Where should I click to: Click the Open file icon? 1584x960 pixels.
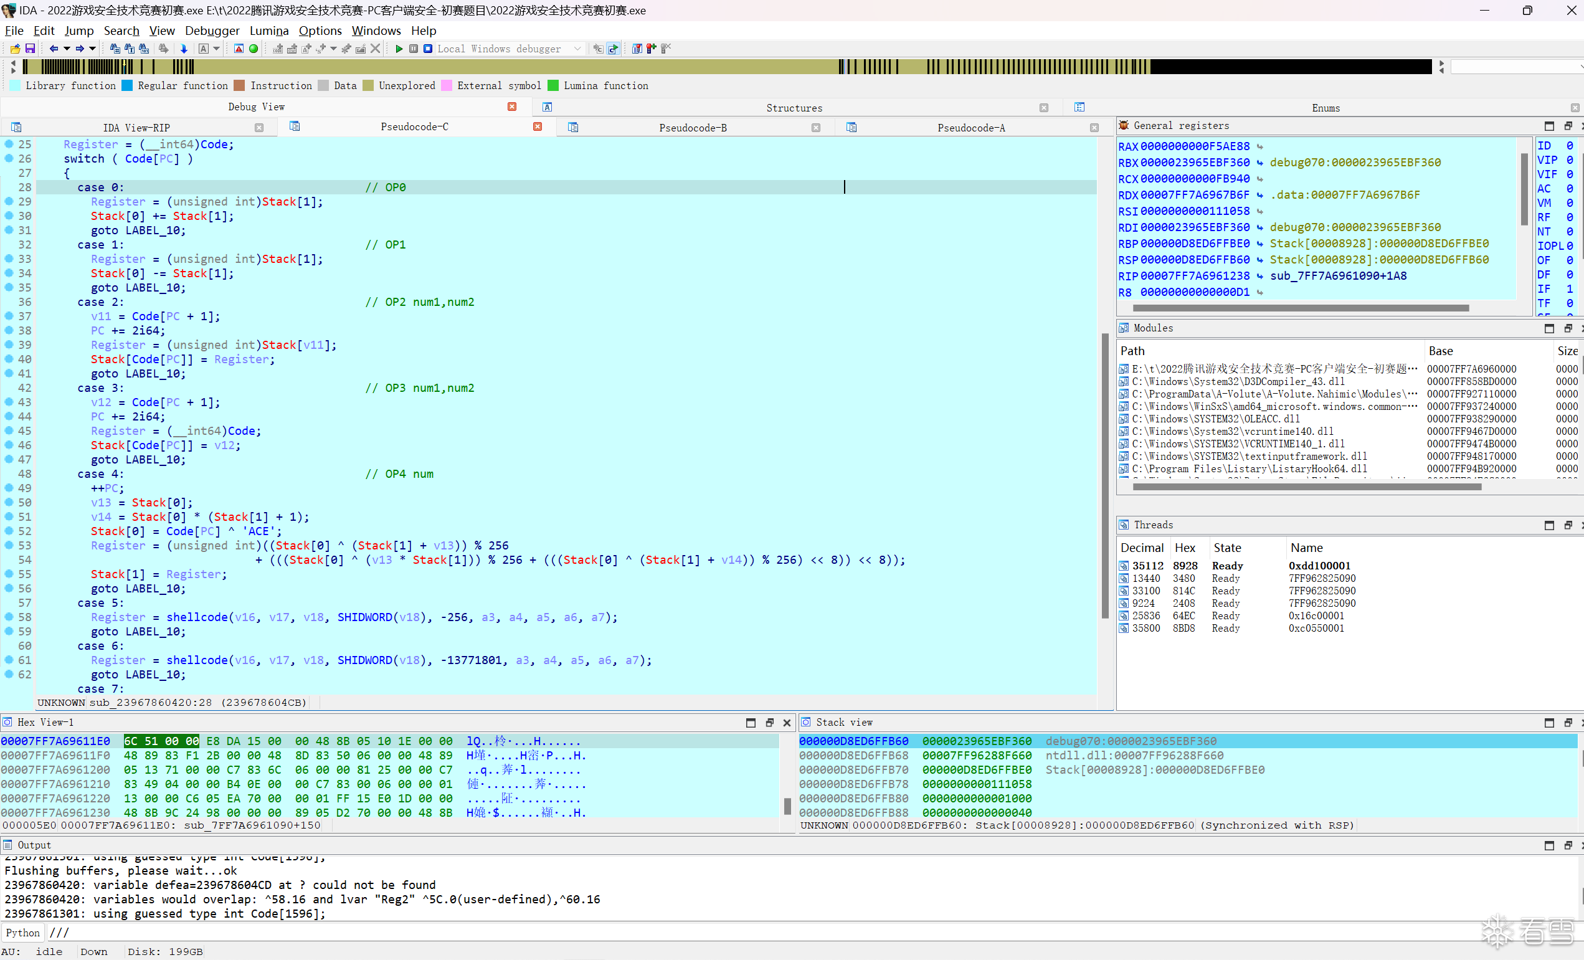click(15, 49)
